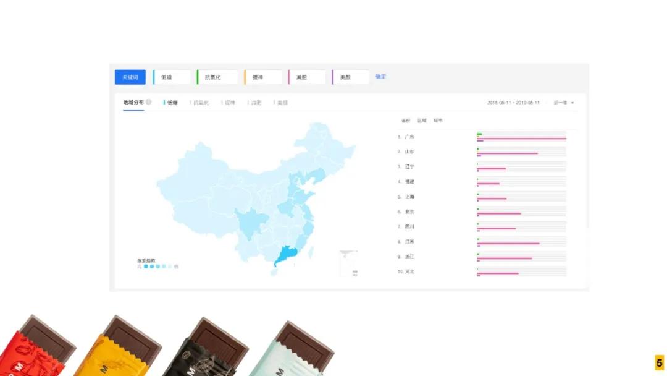This screenshot has height=376, width=667.
Task: Click the South China Sea inset map
Action: click(349, 263)
